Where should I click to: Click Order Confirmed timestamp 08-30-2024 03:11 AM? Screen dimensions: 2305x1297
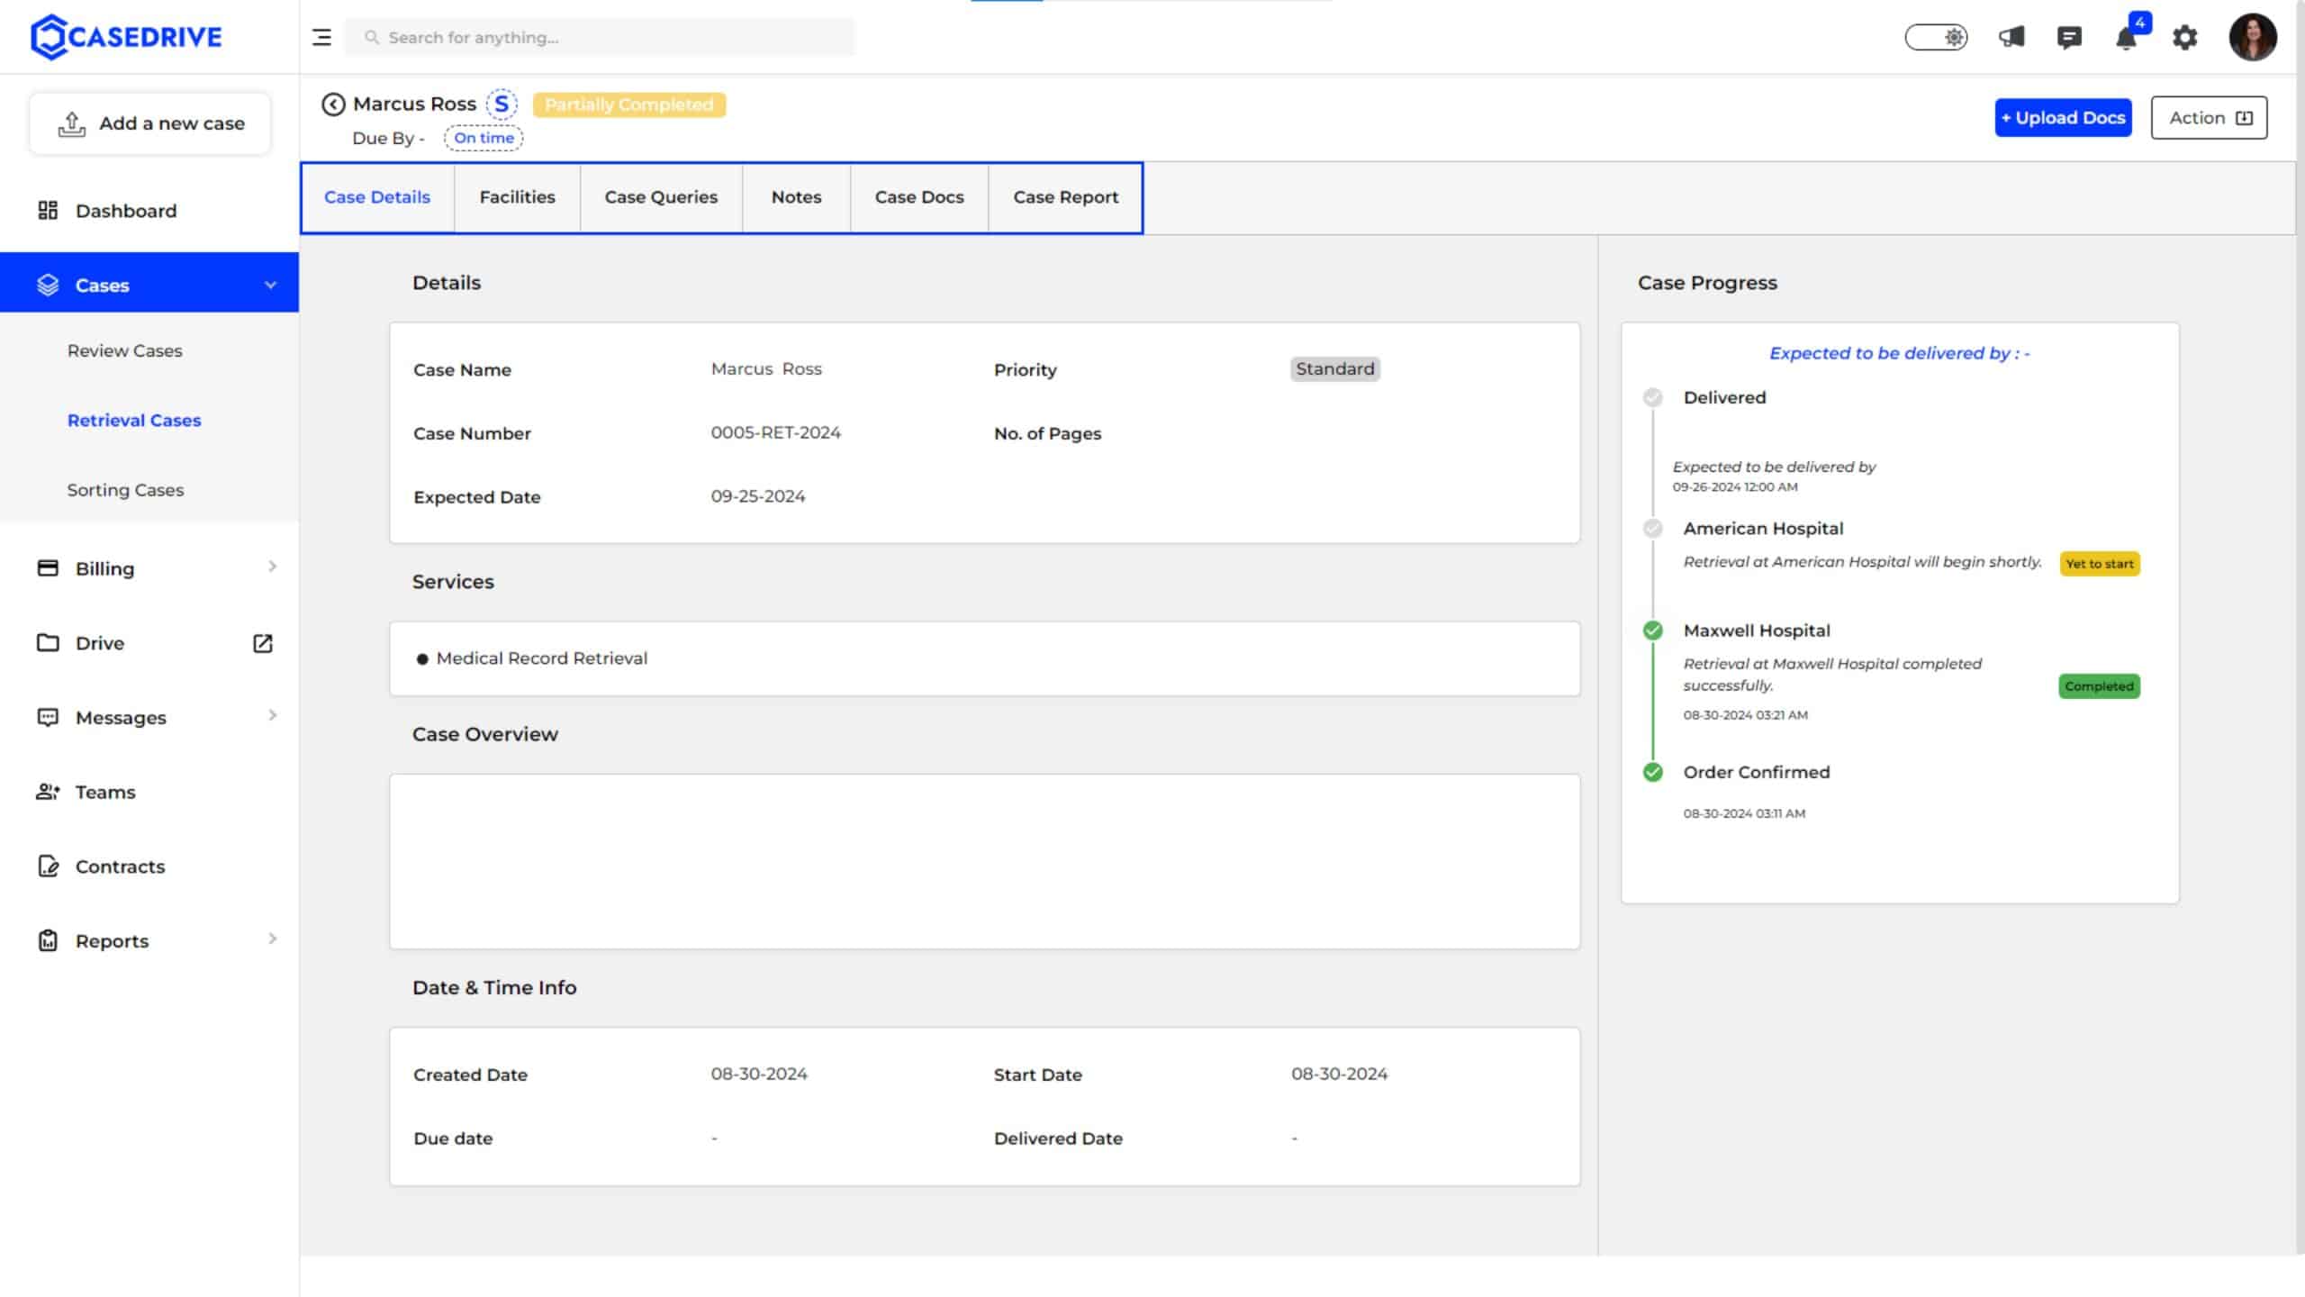1744,813
